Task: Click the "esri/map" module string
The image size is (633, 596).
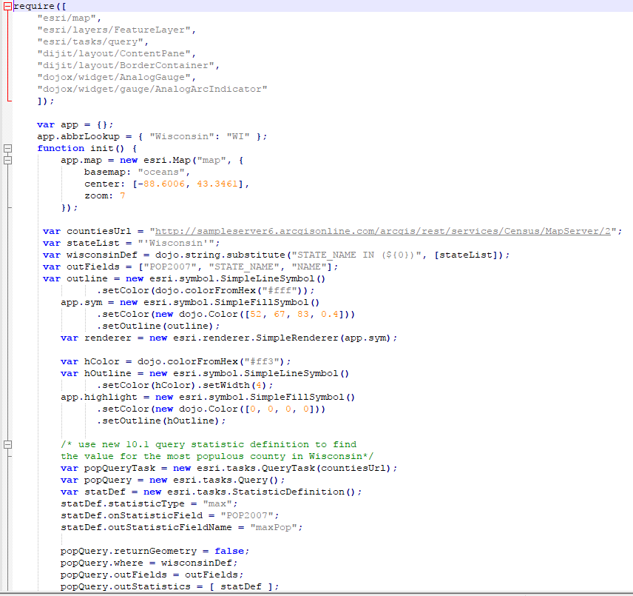Action: pos(67,19)
